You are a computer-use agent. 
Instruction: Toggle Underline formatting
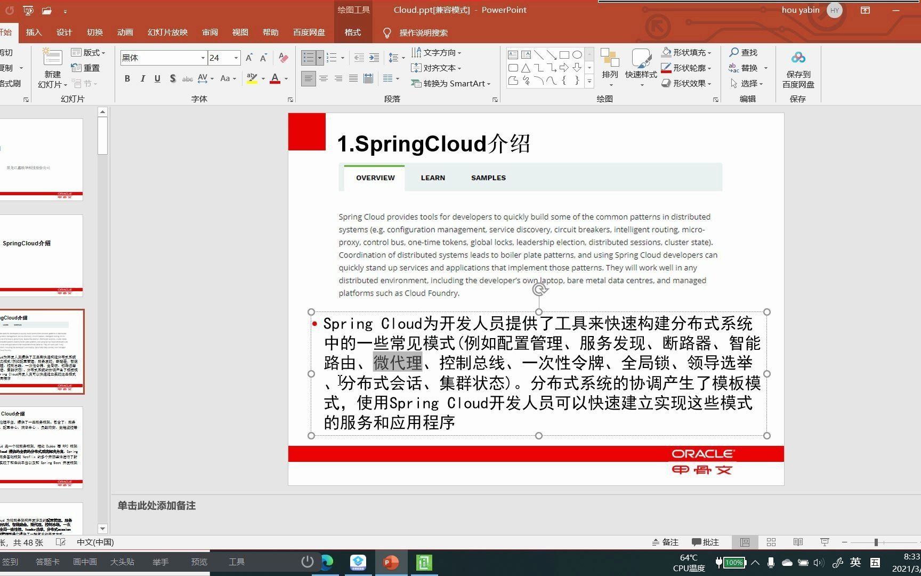(157, 79)
